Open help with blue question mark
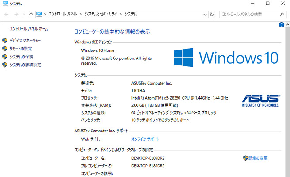Screen dimensions: 290x177 click(x=282, y=25)
